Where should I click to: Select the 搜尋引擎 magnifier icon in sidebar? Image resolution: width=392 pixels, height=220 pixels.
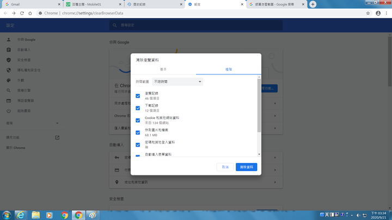tap(9, 91)
